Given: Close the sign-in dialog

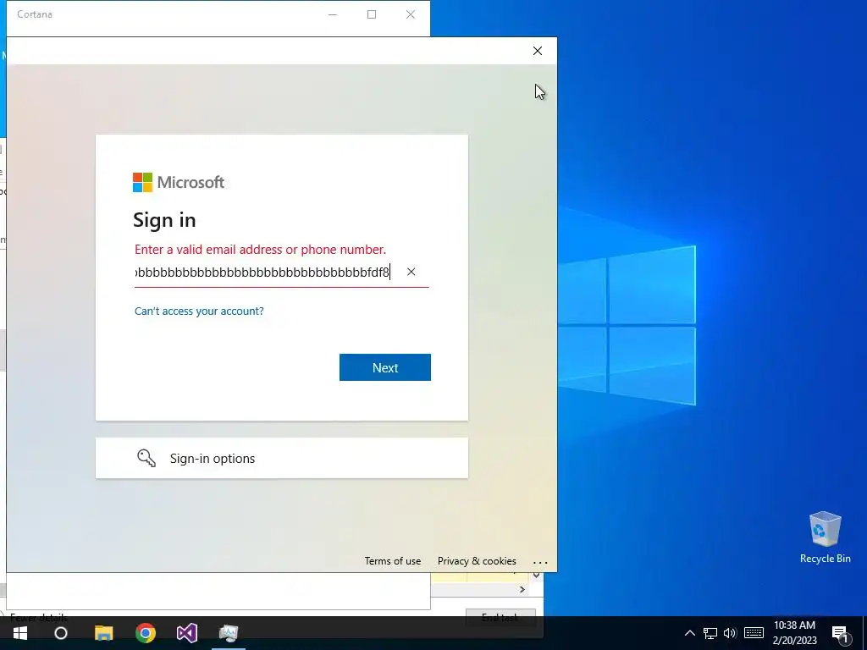Looking at the screenshot, I should (538, 51).
